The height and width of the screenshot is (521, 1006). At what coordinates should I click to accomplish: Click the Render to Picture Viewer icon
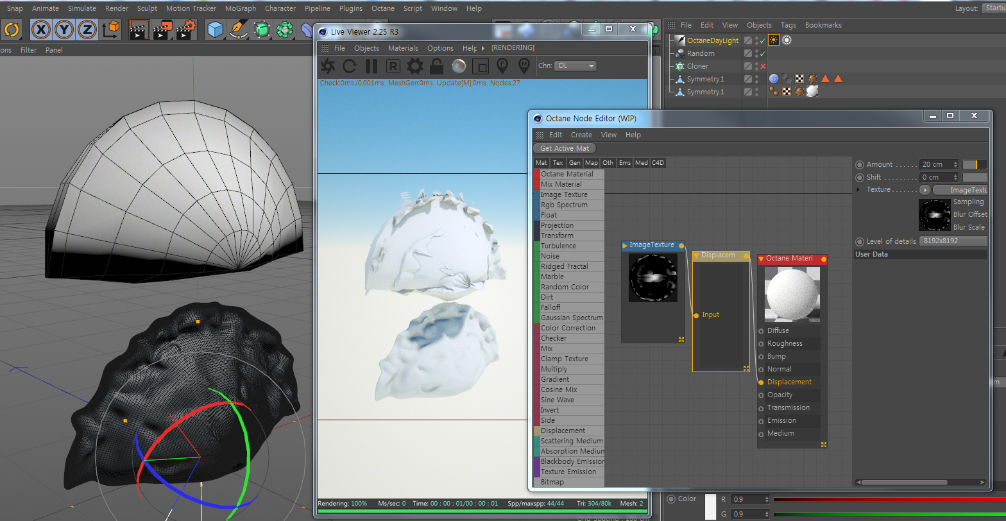162,30
